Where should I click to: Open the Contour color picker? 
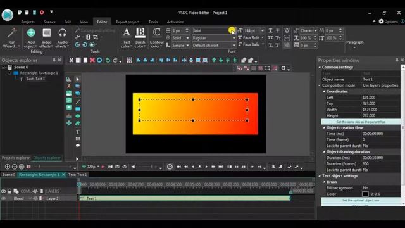click(156, 38)
